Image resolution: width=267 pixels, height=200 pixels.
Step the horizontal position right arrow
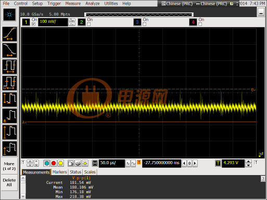point(195,163)
